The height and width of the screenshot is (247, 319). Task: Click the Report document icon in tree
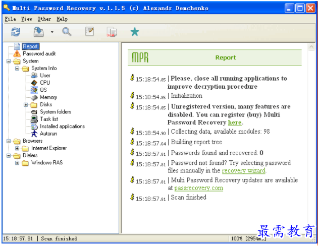[x=17, y=46]
